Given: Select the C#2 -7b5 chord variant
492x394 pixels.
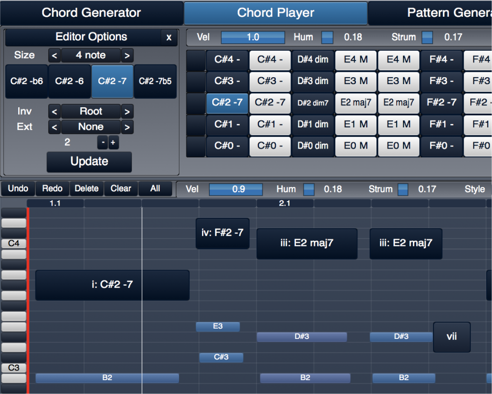Looking at the screenshot, I should point(155,82).
